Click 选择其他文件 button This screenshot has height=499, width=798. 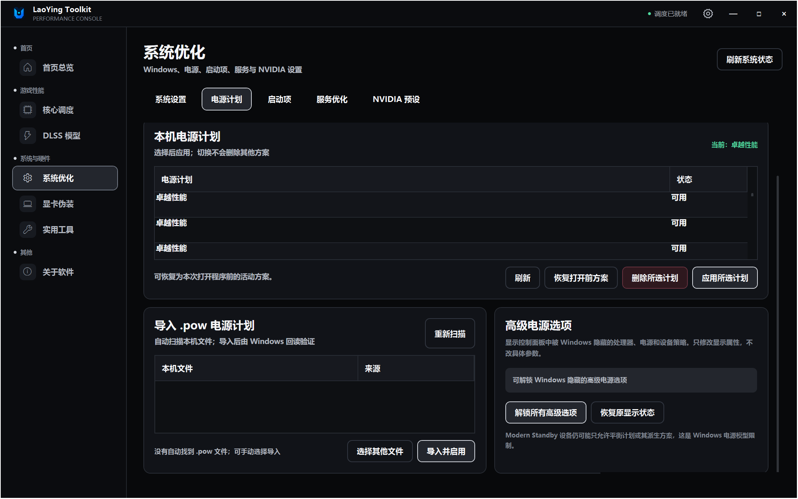point(380,451)
